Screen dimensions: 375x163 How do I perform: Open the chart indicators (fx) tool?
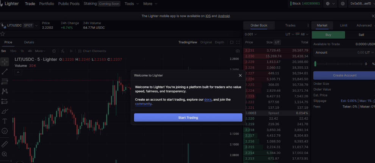tap(62, 51)
